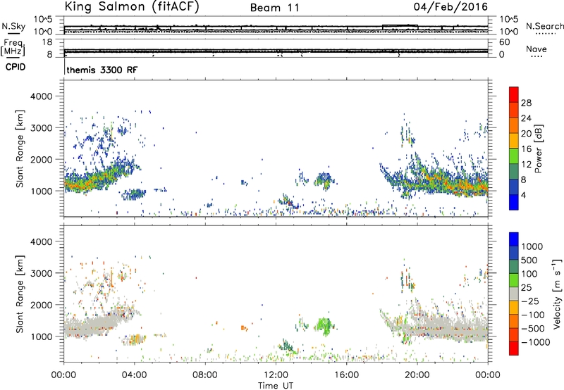
Task: Click the light green segment of velocity color bar
Action: point(514,280)
